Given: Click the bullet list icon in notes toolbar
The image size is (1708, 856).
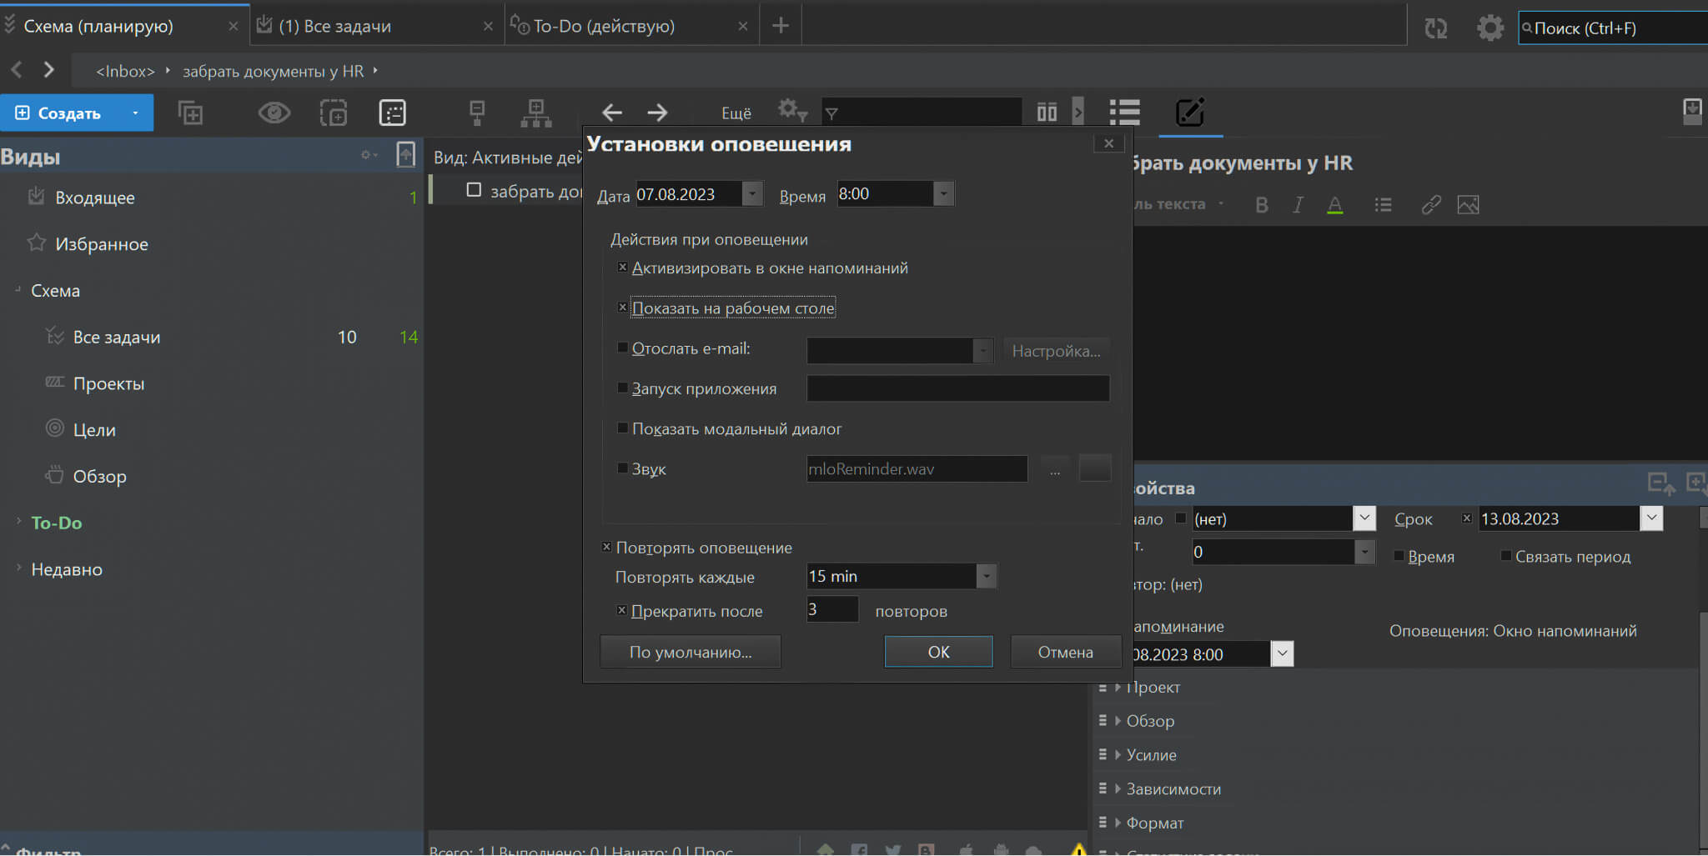Looking at the screenshot, I should (1383, 205).
